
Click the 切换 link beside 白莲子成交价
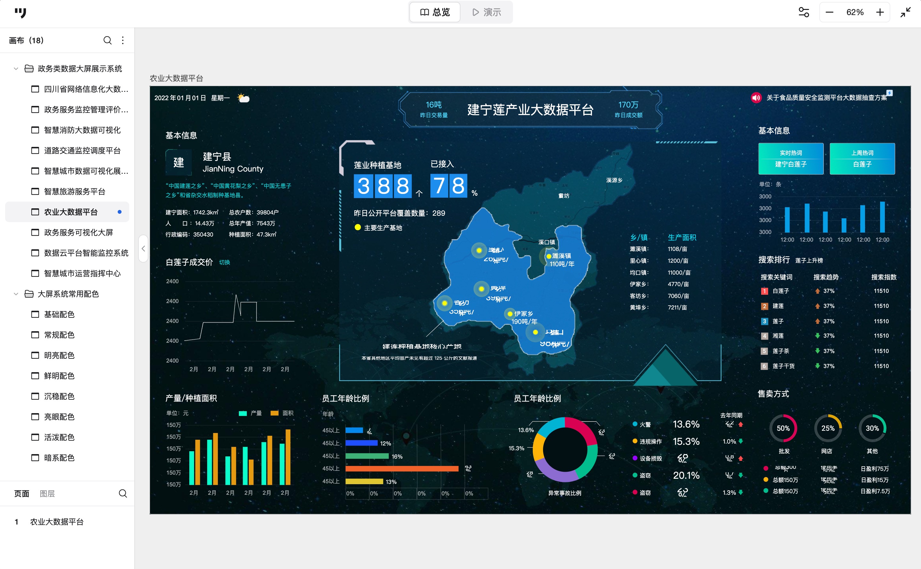click(x=224, y=262)
